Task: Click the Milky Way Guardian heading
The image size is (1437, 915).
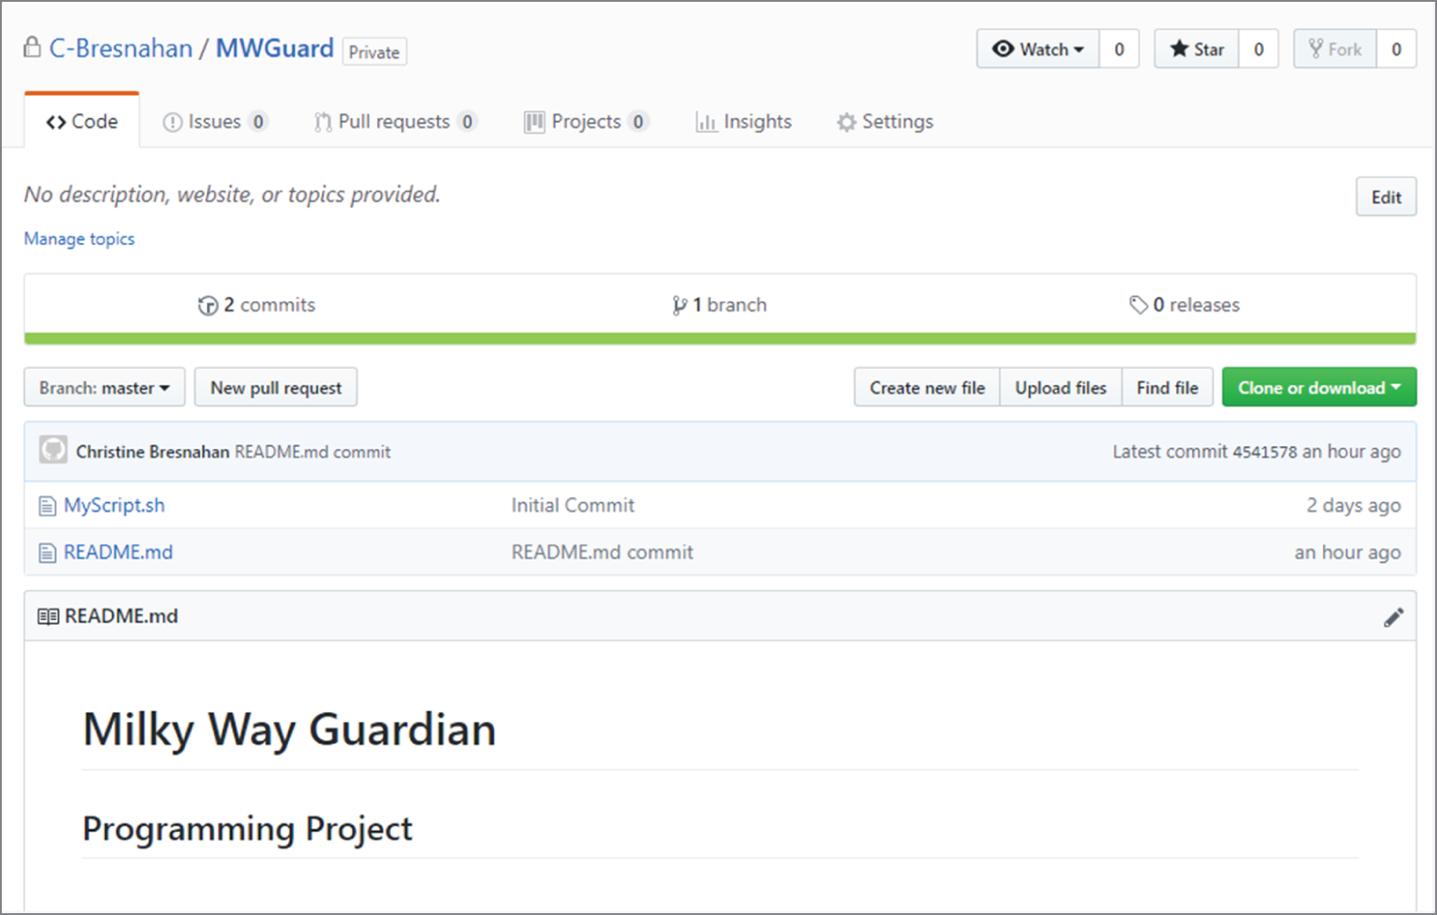Action: pyautogui.click(x=290, y=730)
